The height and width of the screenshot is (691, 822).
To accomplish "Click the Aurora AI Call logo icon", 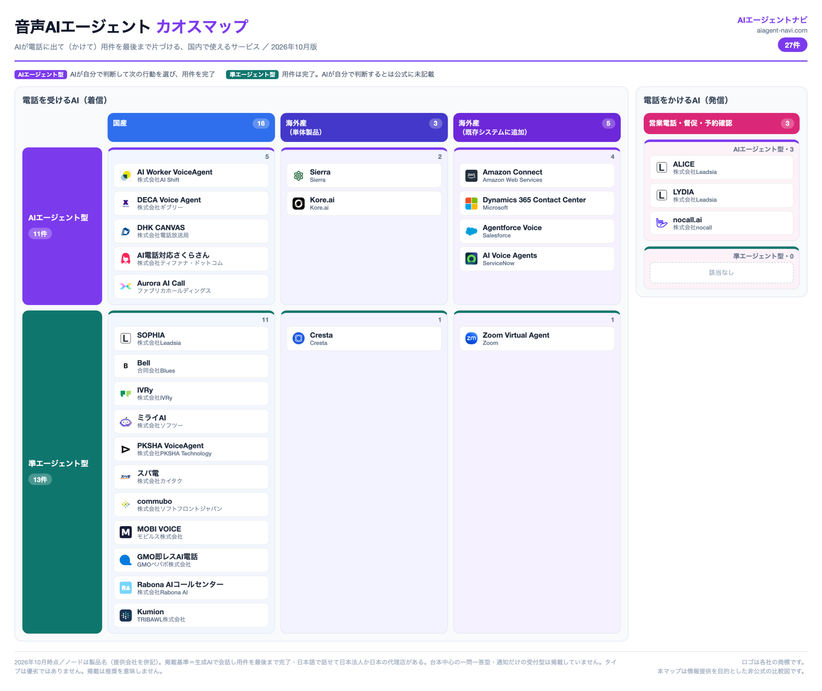I will point(125,287).
